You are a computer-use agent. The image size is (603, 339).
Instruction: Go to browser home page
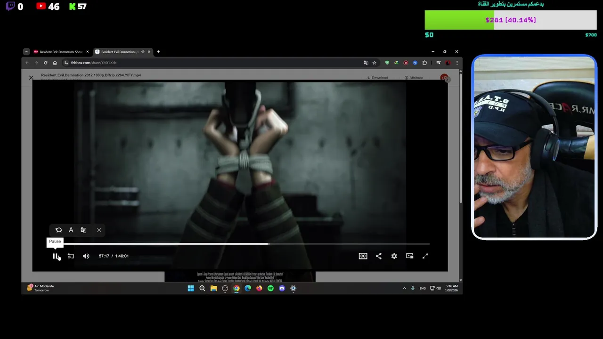coord(55,63)
